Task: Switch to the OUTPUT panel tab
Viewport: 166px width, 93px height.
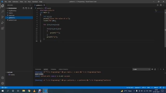Action: click(46, 69)
